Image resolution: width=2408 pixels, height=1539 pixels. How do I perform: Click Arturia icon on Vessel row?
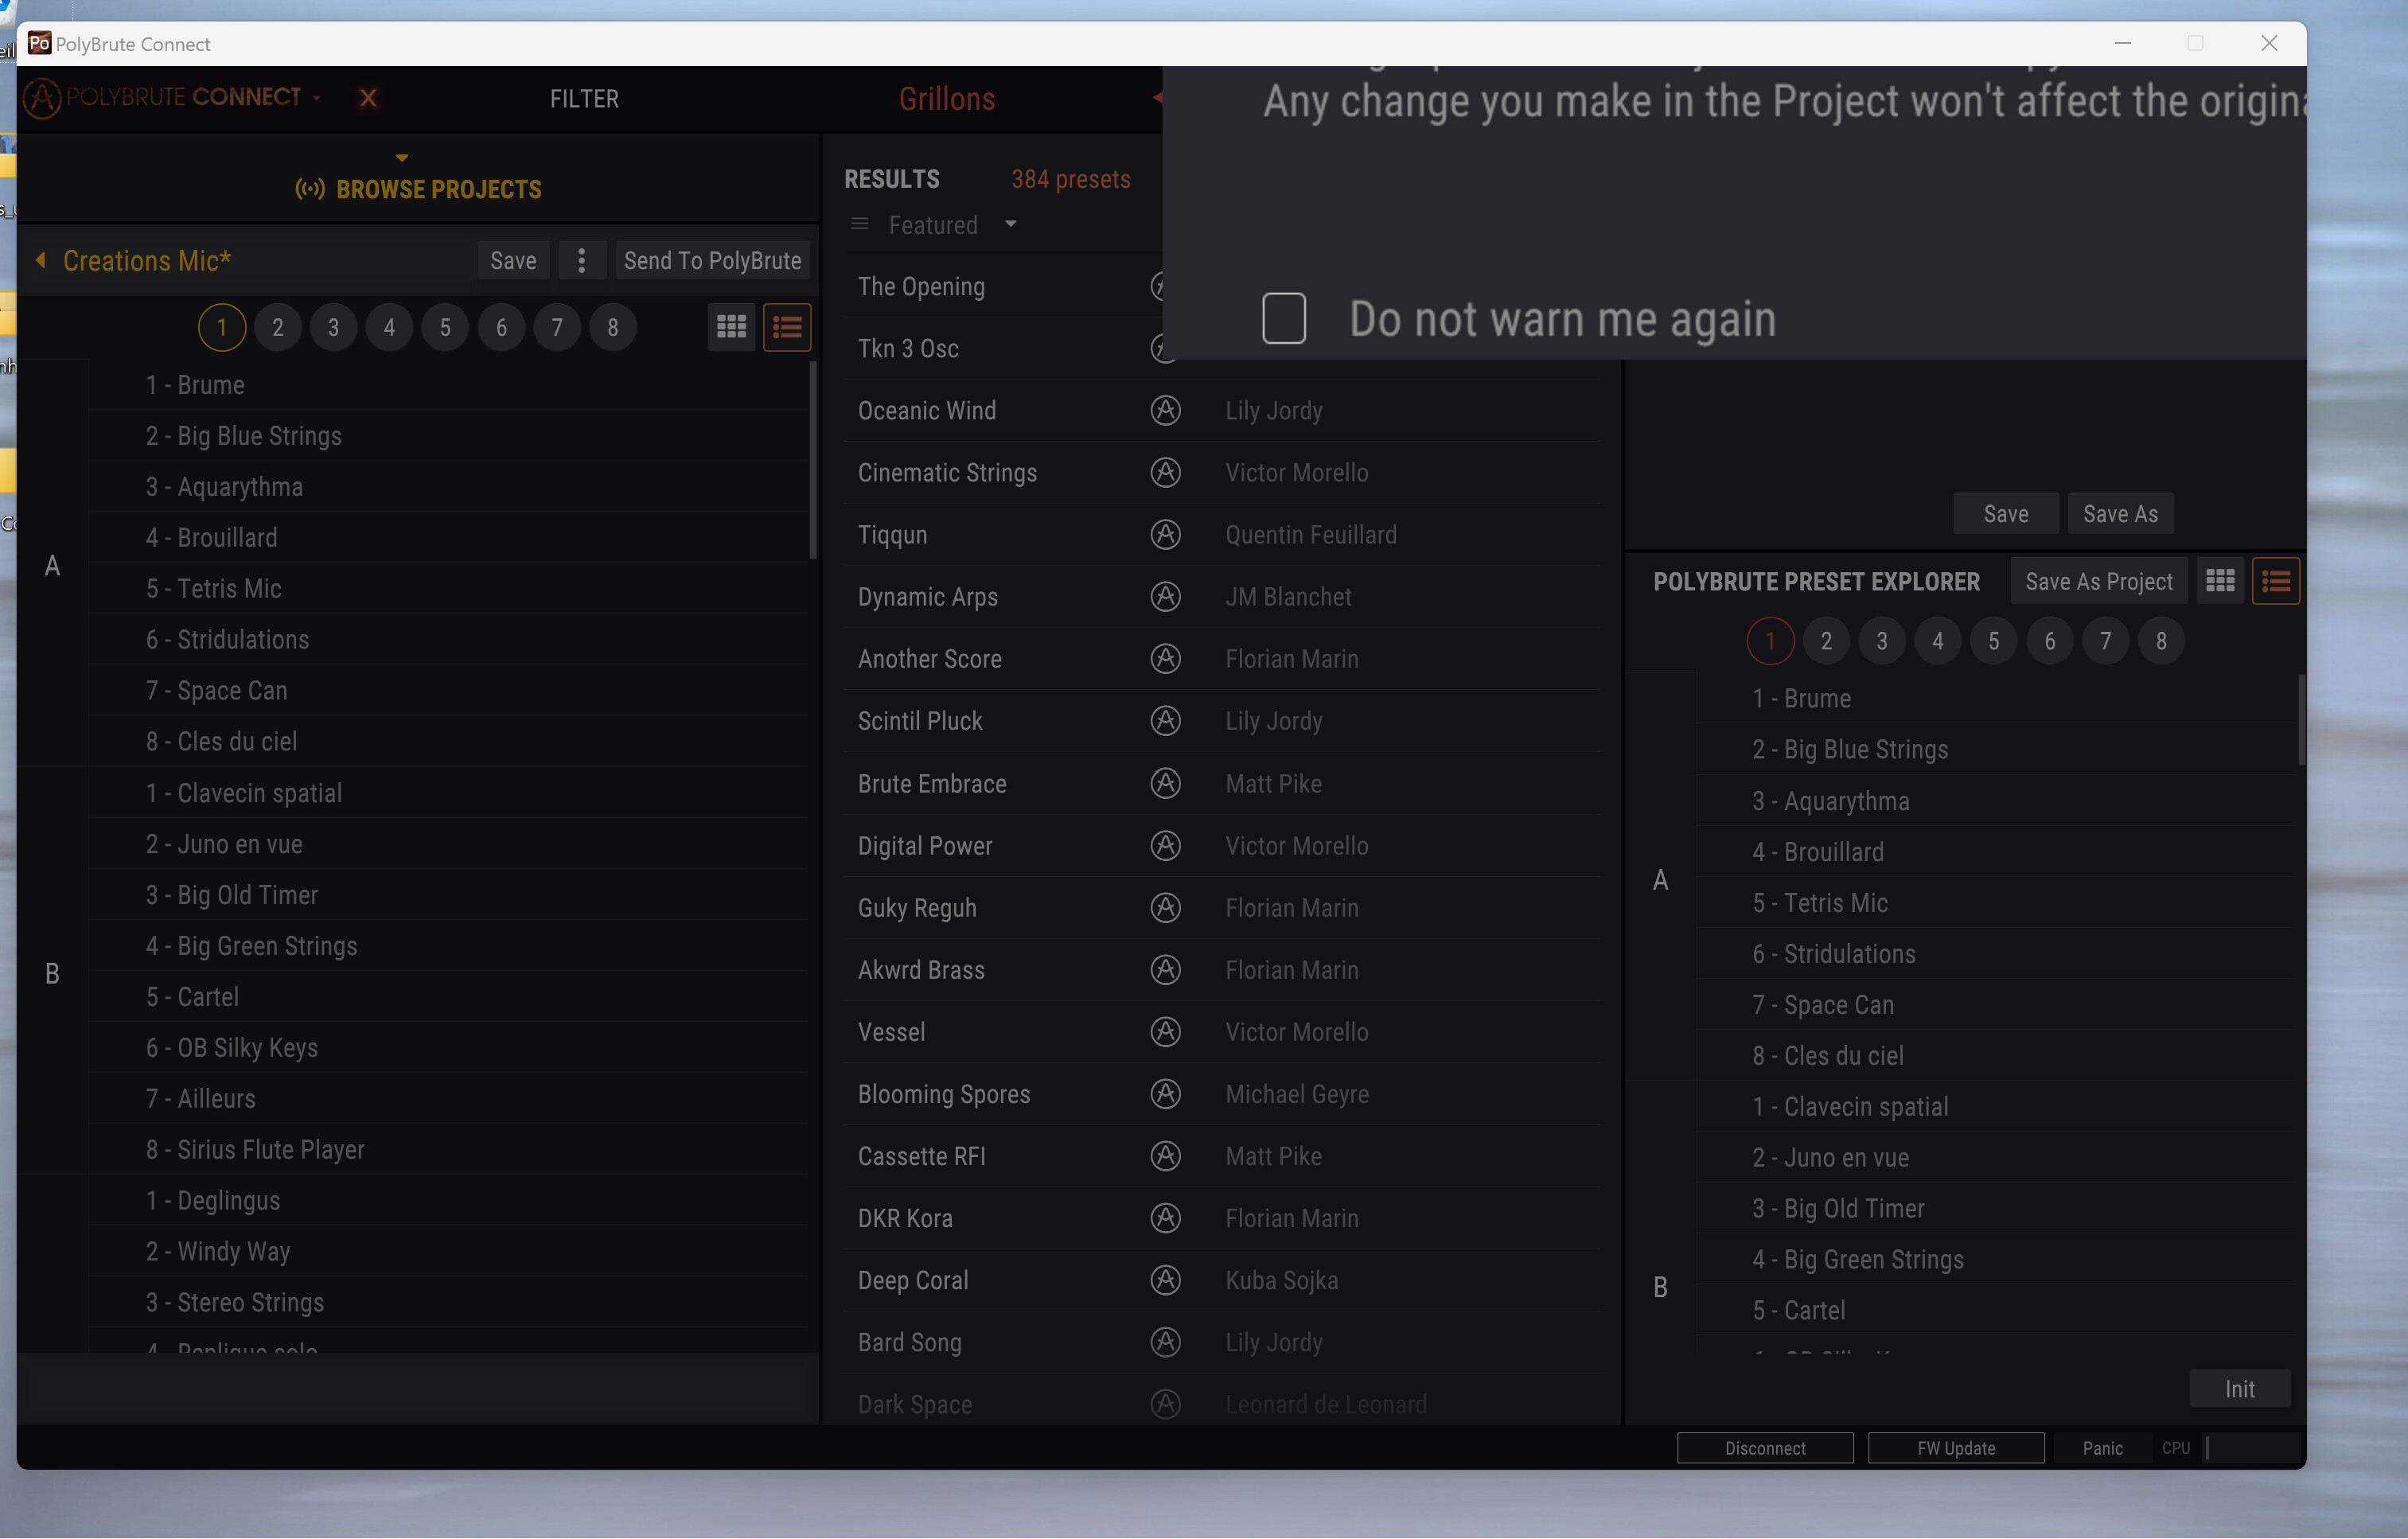(1165, 1032)
